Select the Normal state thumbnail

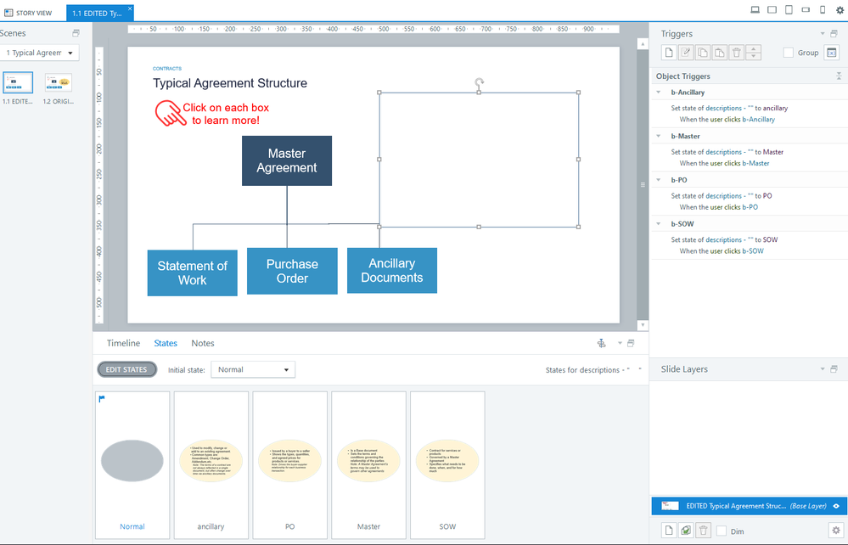(x=132, y=465)
